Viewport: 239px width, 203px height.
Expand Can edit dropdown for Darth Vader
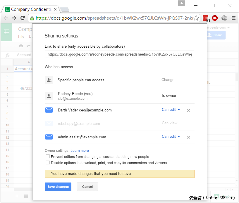point(171,110)
